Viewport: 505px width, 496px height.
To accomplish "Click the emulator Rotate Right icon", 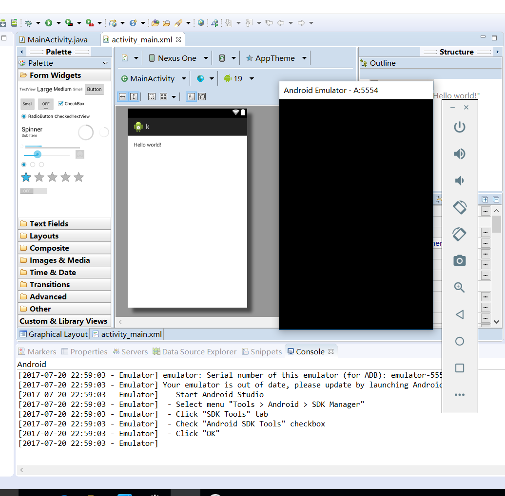I will [x=460, y=234].
